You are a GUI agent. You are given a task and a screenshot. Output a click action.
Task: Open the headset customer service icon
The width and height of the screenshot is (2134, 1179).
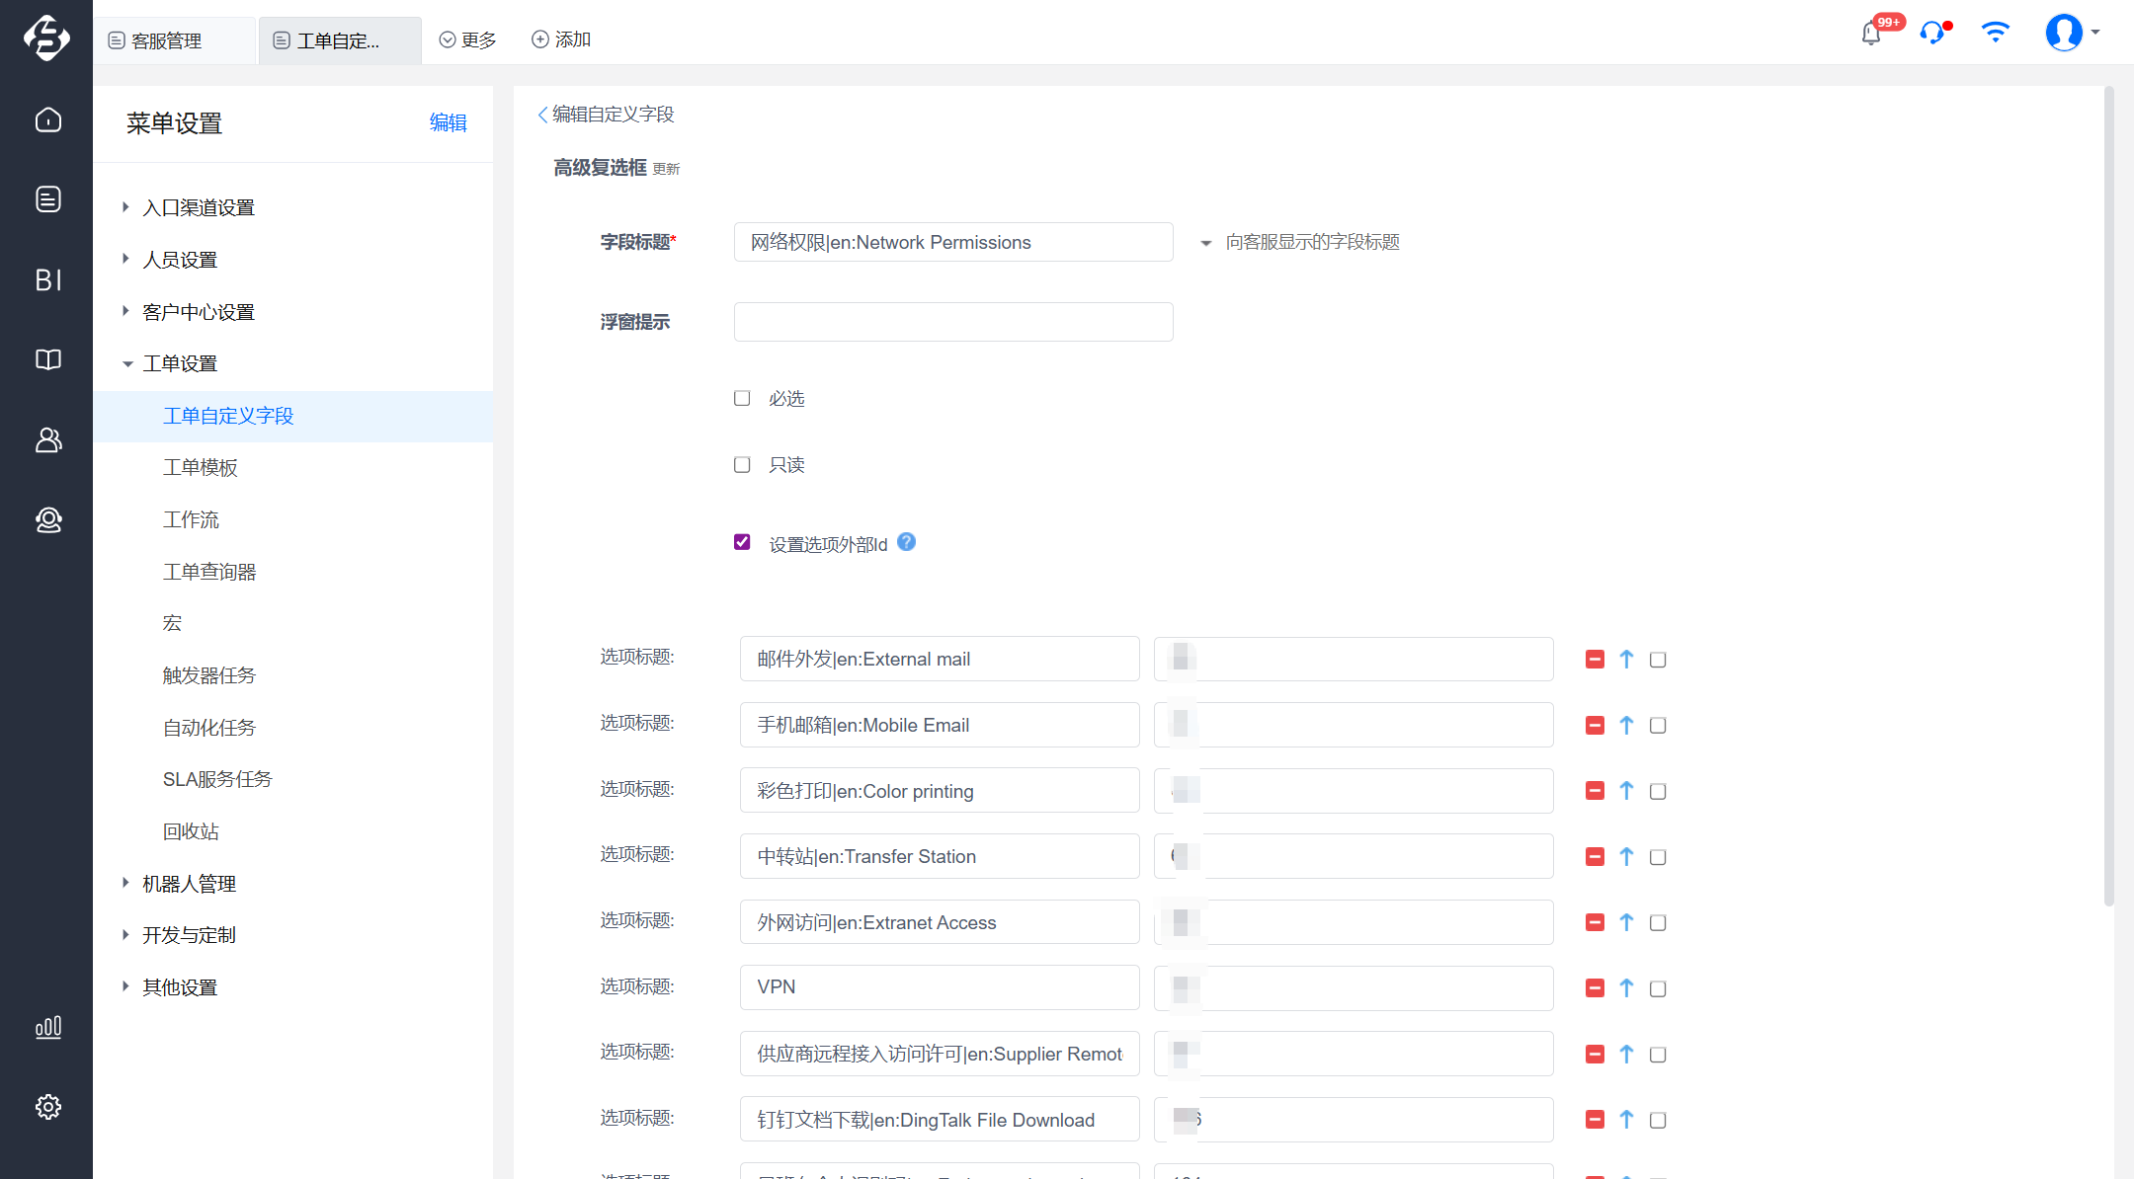click(1931, 34)
